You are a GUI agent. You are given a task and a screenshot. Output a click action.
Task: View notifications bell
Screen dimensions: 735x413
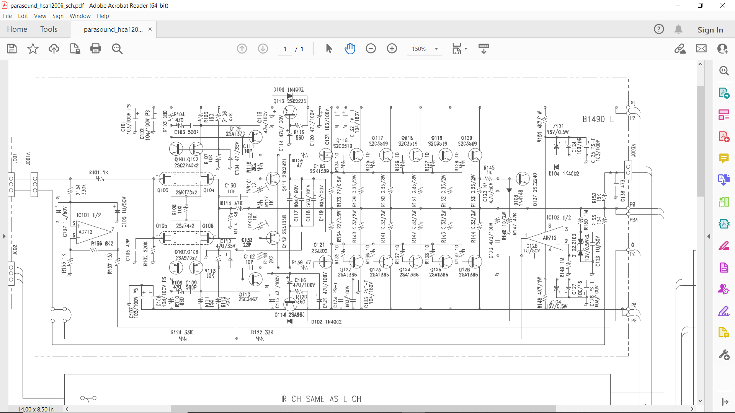tap(678, 29)
